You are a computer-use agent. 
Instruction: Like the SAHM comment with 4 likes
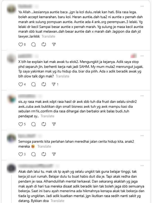pos(21,84)
